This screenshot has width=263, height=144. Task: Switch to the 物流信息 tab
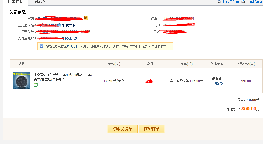point(39,2)
